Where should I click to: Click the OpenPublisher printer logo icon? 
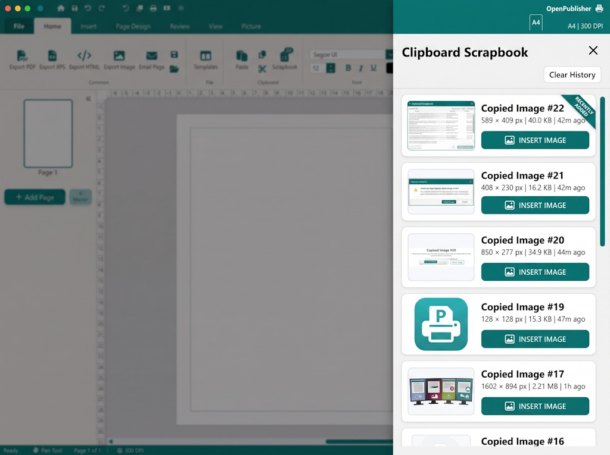(599, 8)
